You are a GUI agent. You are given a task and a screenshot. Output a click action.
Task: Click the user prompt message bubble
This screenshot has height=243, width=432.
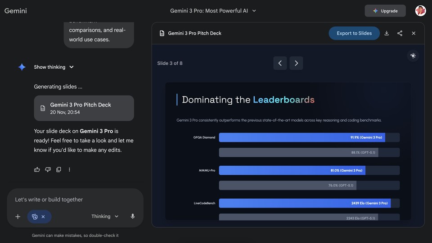point(99,35)
